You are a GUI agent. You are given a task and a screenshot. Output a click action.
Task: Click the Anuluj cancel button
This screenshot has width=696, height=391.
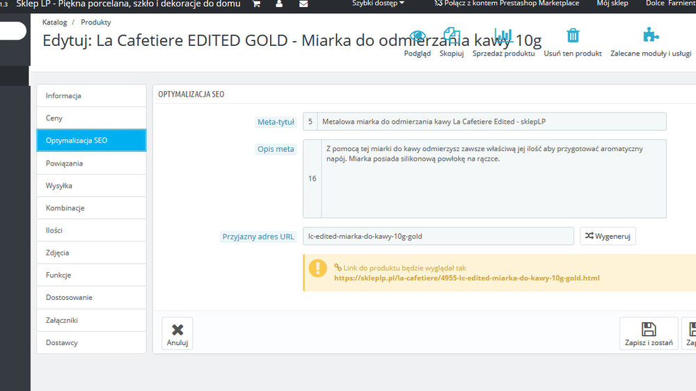tap(177, 333)
